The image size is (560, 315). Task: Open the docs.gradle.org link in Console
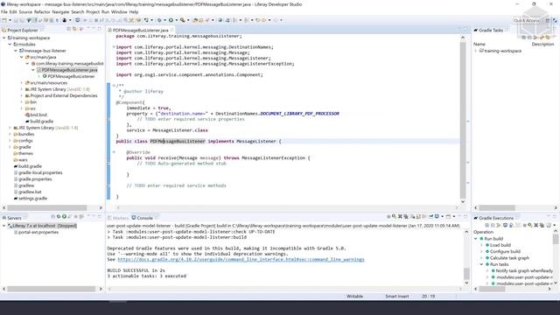pos(241,259)
